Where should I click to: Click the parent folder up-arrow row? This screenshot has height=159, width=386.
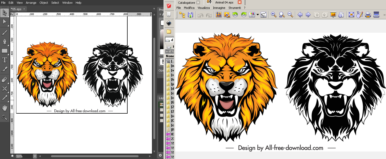pos(170,61)
